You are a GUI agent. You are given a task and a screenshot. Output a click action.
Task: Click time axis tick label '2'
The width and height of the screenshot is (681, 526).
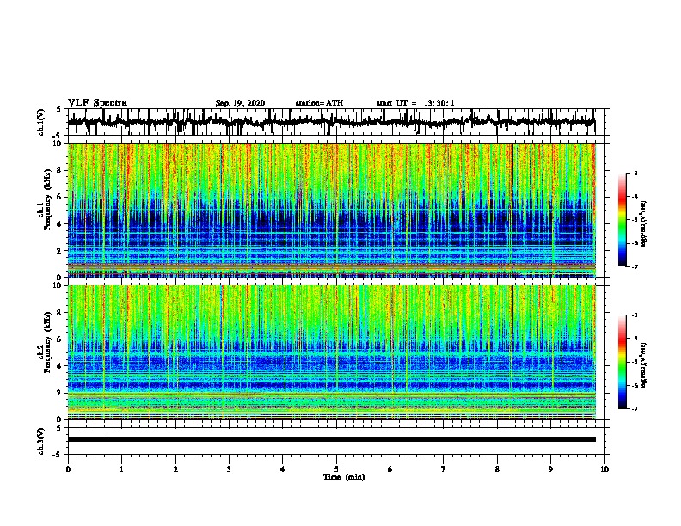coord(175,469)
